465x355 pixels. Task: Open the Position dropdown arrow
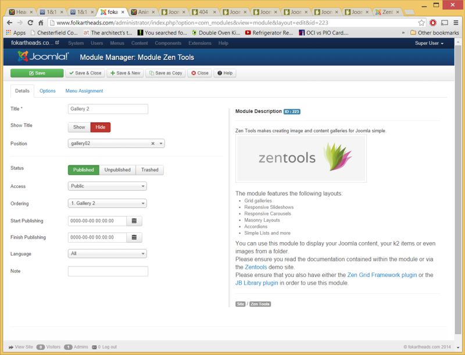pyautogui.click(x=161, y=144)
